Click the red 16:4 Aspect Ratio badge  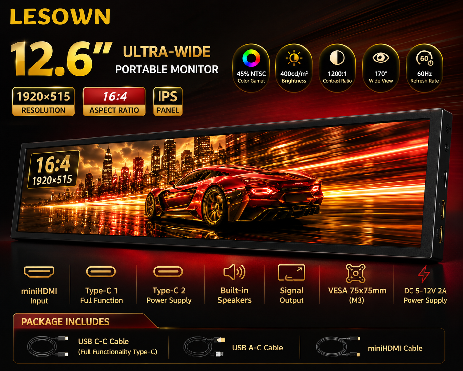[x=114, y=102]
